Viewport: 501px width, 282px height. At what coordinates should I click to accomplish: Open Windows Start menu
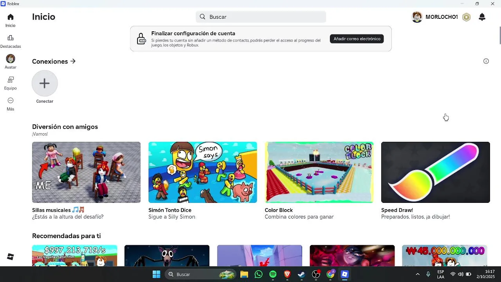click(x=156, y=274)
